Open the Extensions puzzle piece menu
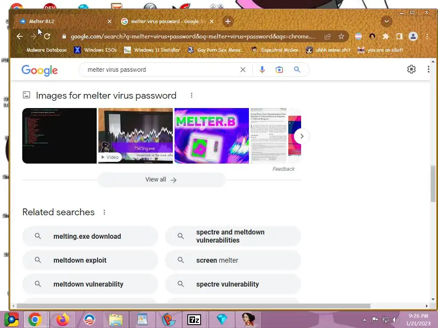The width and height of the screenshot is (438, 328). tap(386, 36)
